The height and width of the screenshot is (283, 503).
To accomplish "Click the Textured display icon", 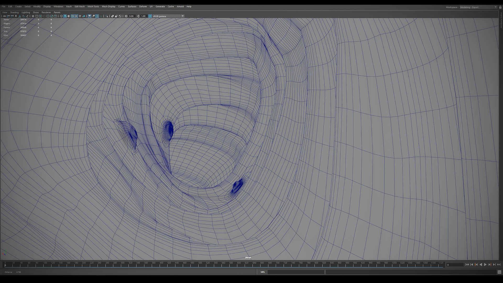I will pos(76,16).
